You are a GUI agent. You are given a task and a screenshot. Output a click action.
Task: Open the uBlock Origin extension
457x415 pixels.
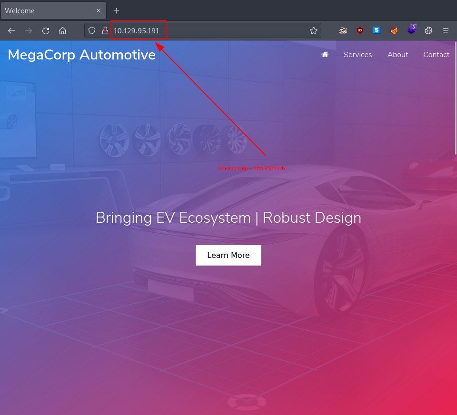359,30
